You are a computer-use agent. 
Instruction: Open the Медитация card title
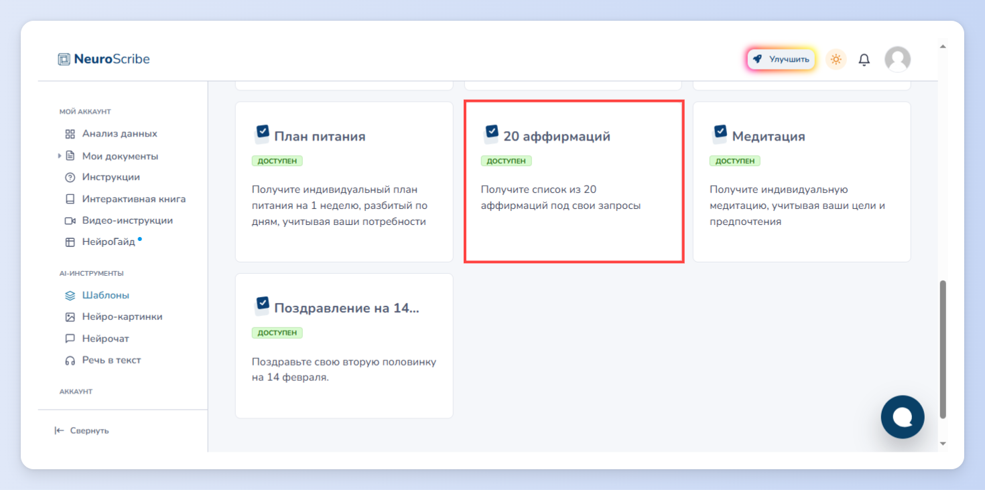[769, 137]
